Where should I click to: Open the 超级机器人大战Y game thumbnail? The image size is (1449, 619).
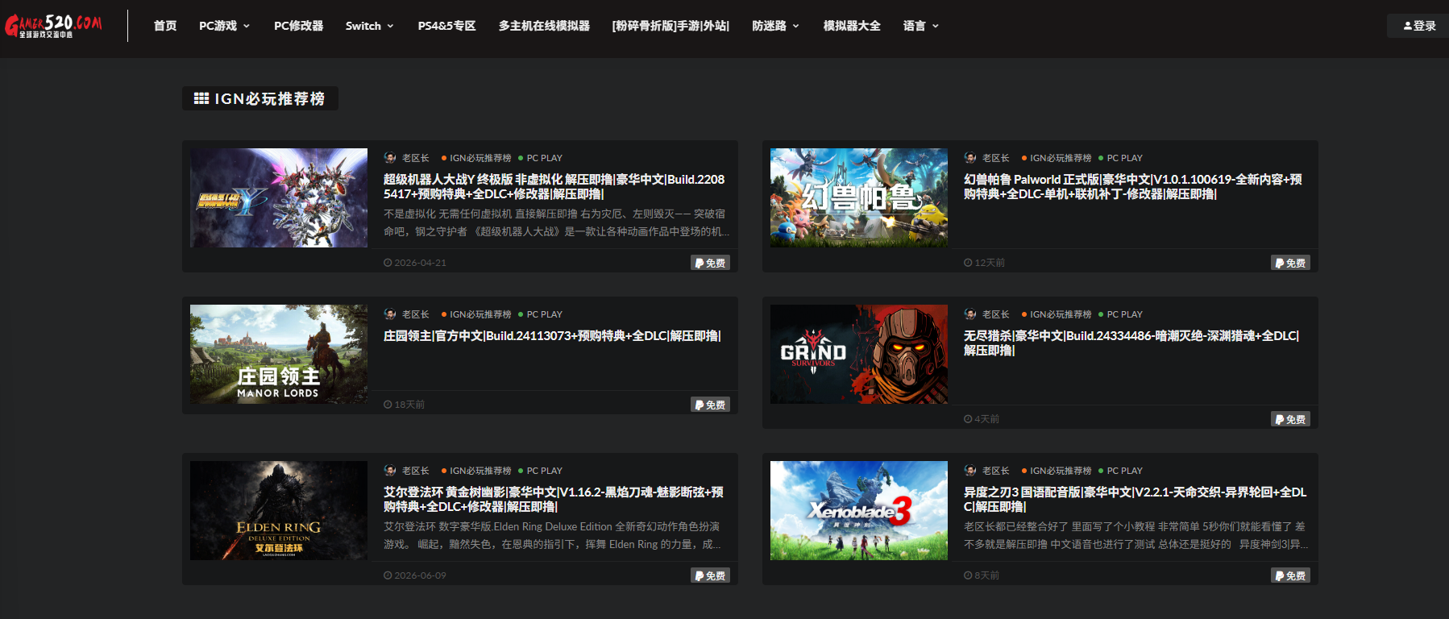click(x=279, y=197)
